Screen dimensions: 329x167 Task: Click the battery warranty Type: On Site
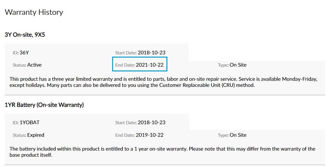pos(232,135)
